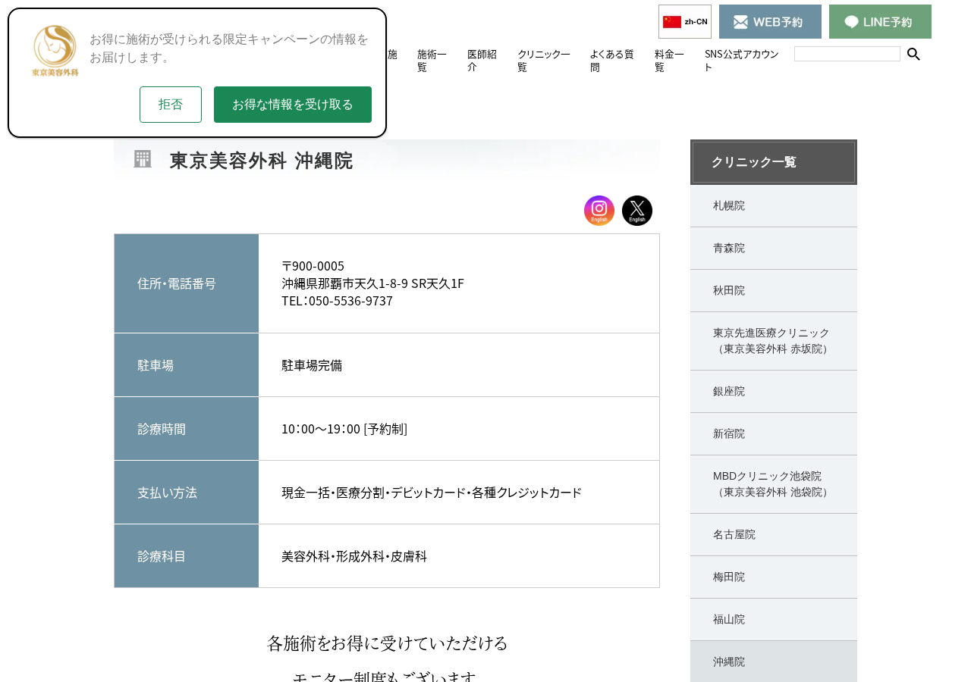971x682 pixels.
Task: Click the search magnifier icon
Action: pyautogui.click(x=913, y=54)
